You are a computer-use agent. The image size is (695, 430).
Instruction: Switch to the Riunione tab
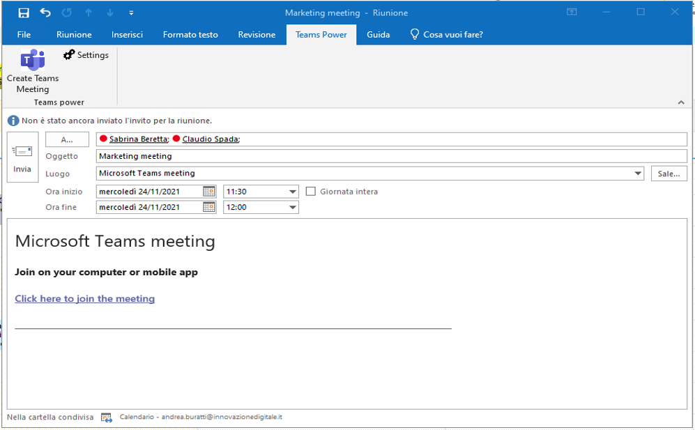[74, 34]
